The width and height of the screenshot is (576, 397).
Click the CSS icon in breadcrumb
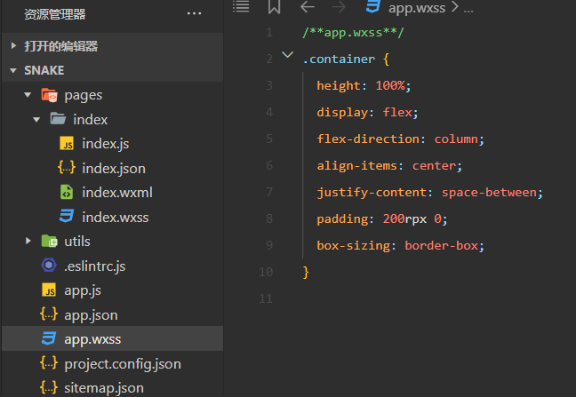(x=372, y=6)
